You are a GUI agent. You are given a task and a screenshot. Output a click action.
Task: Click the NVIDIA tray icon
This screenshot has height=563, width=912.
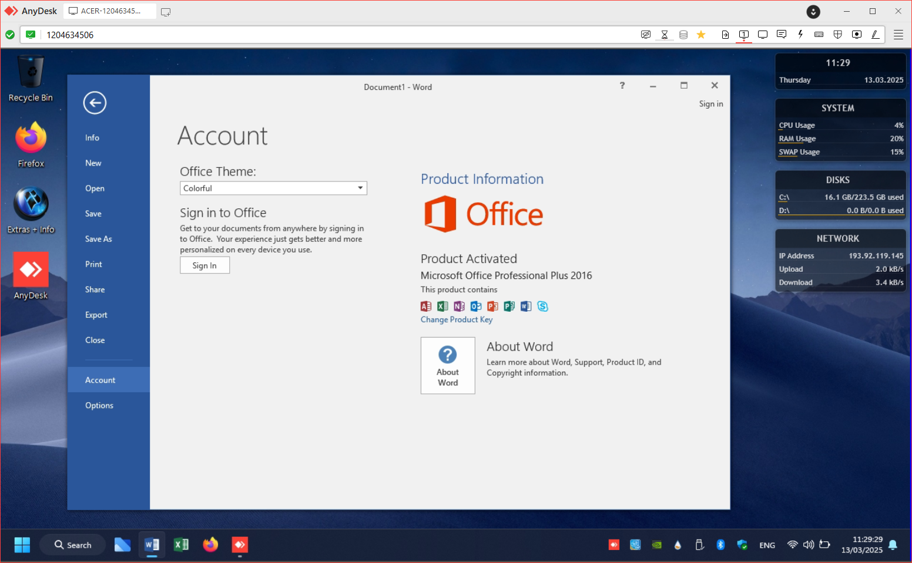[657, 545]
